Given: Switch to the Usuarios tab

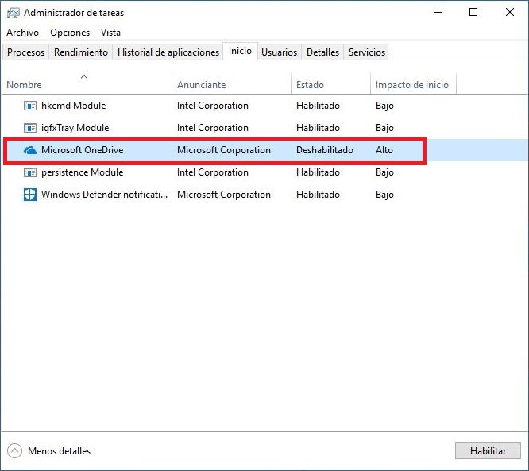Looking at the screenshot, I should tap(279, 52).
